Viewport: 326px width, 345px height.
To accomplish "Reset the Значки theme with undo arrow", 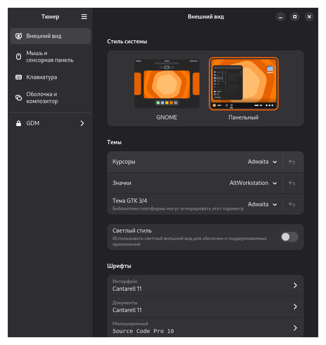I will point(292,183).
